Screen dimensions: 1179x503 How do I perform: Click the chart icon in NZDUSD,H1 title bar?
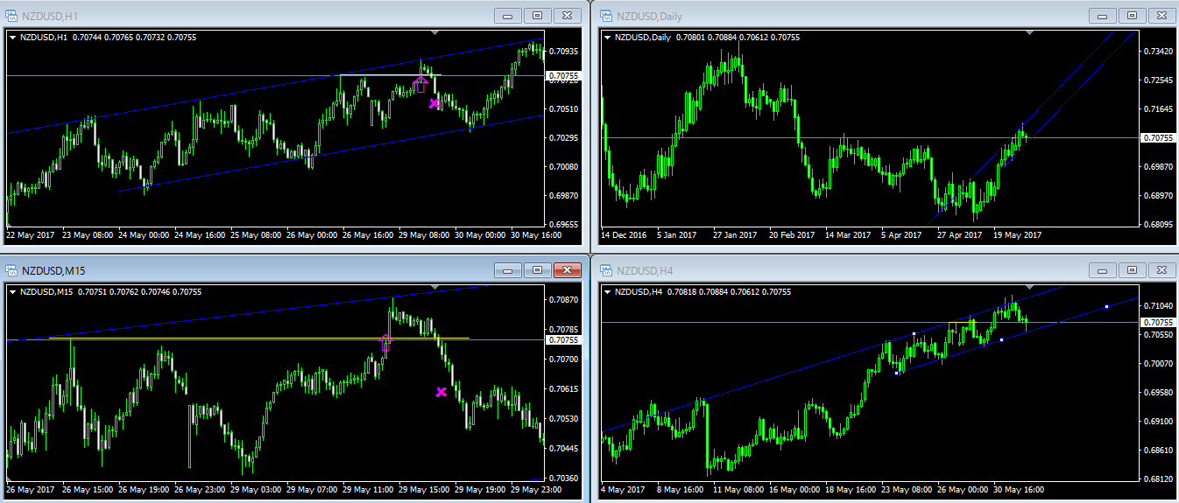click(11, 15)
